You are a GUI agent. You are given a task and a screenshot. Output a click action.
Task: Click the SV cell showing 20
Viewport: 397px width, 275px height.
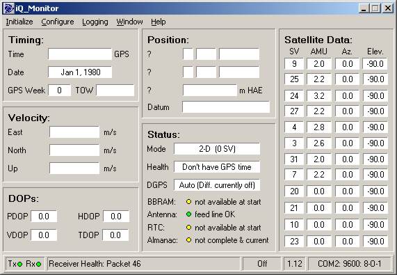(294, 191)
